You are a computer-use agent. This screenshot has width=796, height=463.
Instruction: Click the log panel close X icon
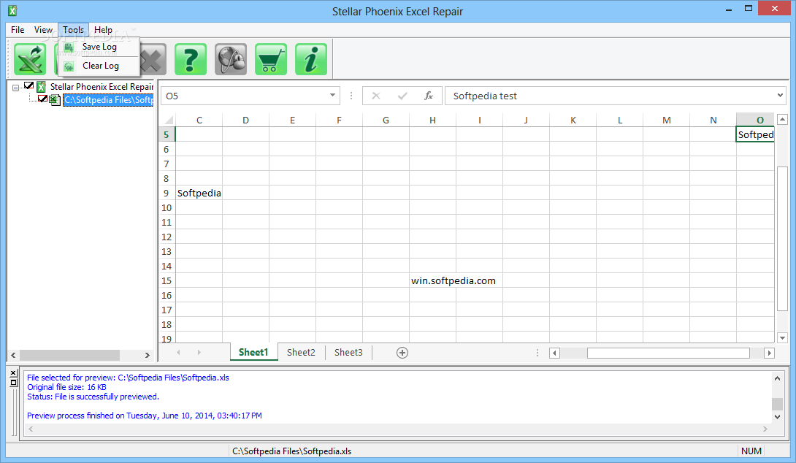pyautogui.click(x=14, y=373)
